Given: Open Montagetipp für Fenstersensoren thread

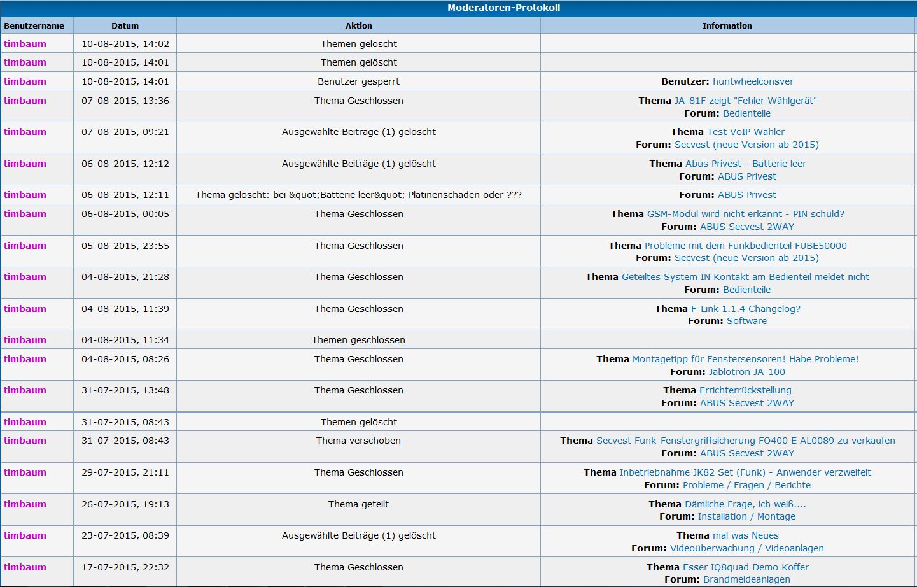Looking at the screenshot, I should 745,359.
